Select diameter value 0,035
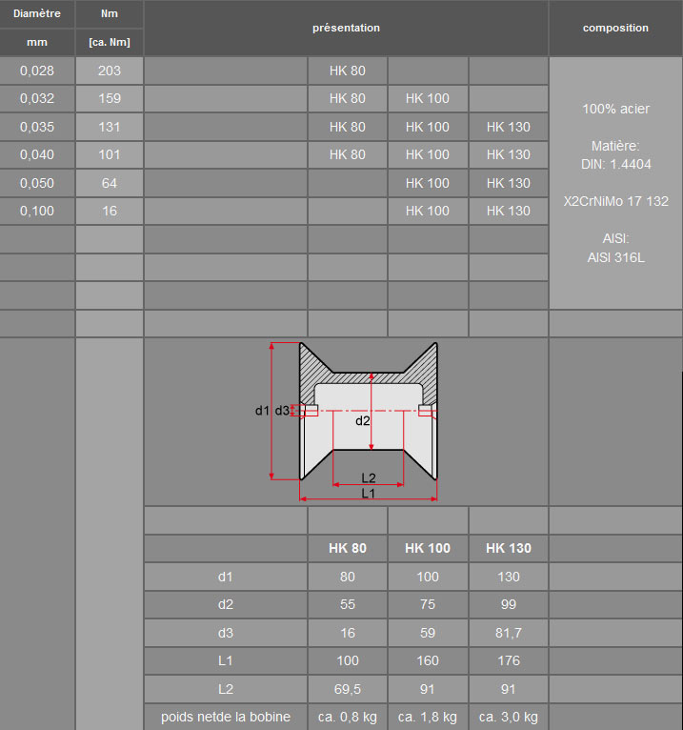 tap(37, 127)
